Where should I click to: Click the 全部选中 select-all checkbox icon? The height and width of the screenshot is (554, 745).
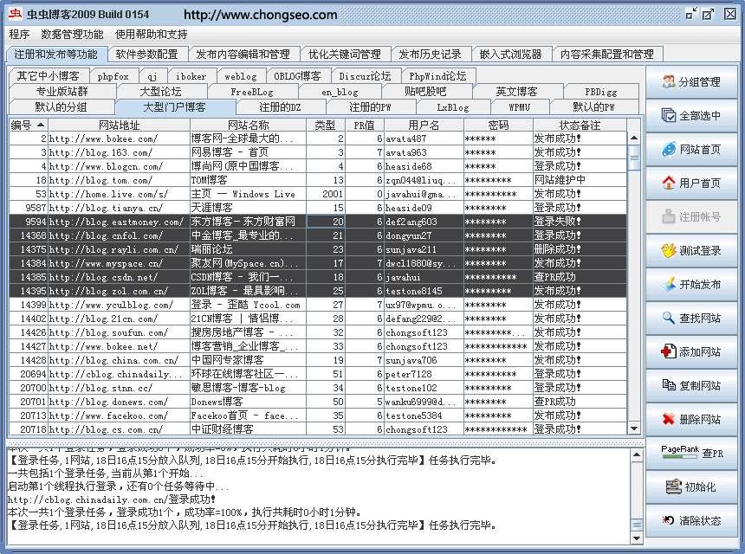tap(669, 115)
